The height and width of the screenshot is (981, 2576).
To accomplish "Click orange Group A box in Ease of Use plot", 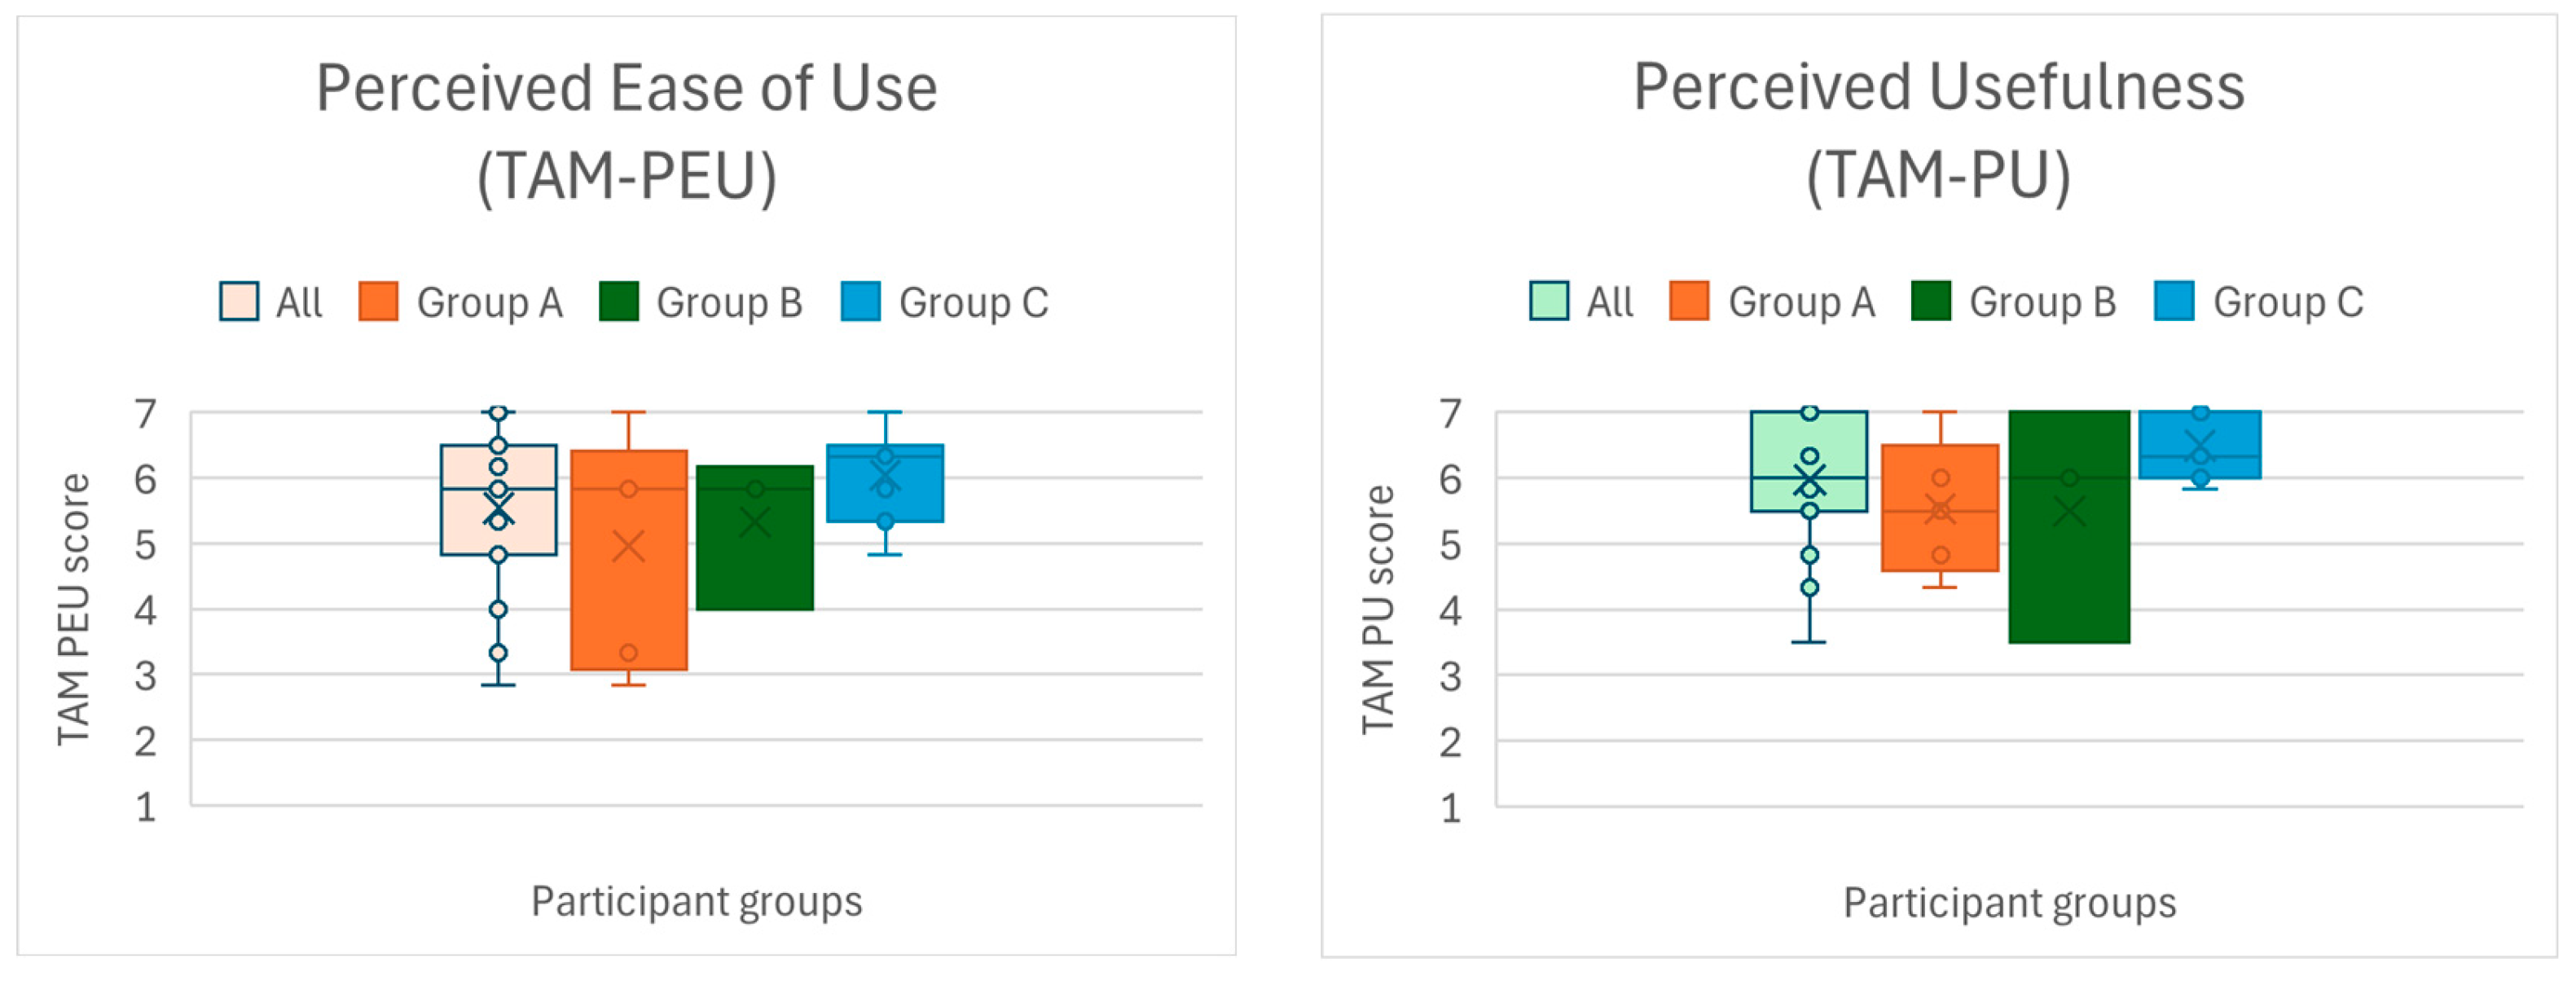I will (629, 600).
